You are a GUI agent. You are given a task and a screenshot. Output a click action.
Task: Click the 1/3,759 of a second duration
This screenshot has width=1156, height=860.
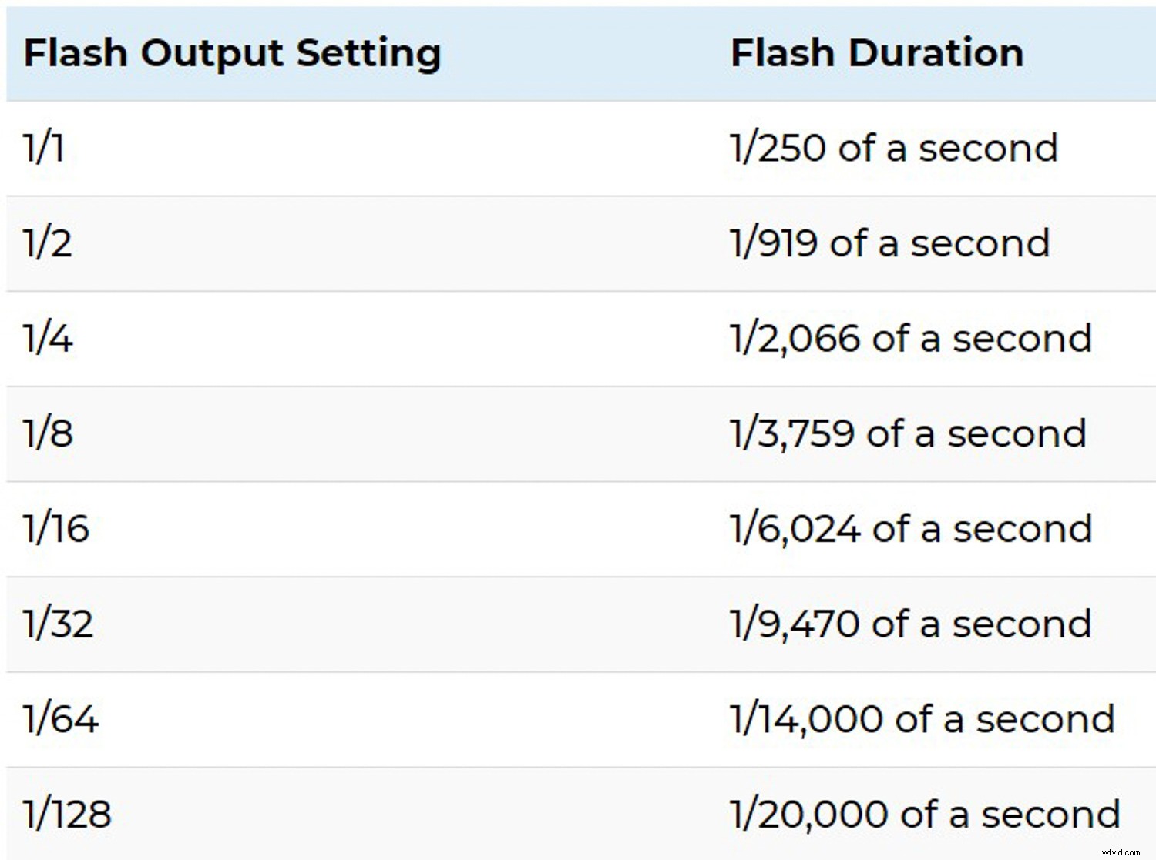(x=909, y=433)
